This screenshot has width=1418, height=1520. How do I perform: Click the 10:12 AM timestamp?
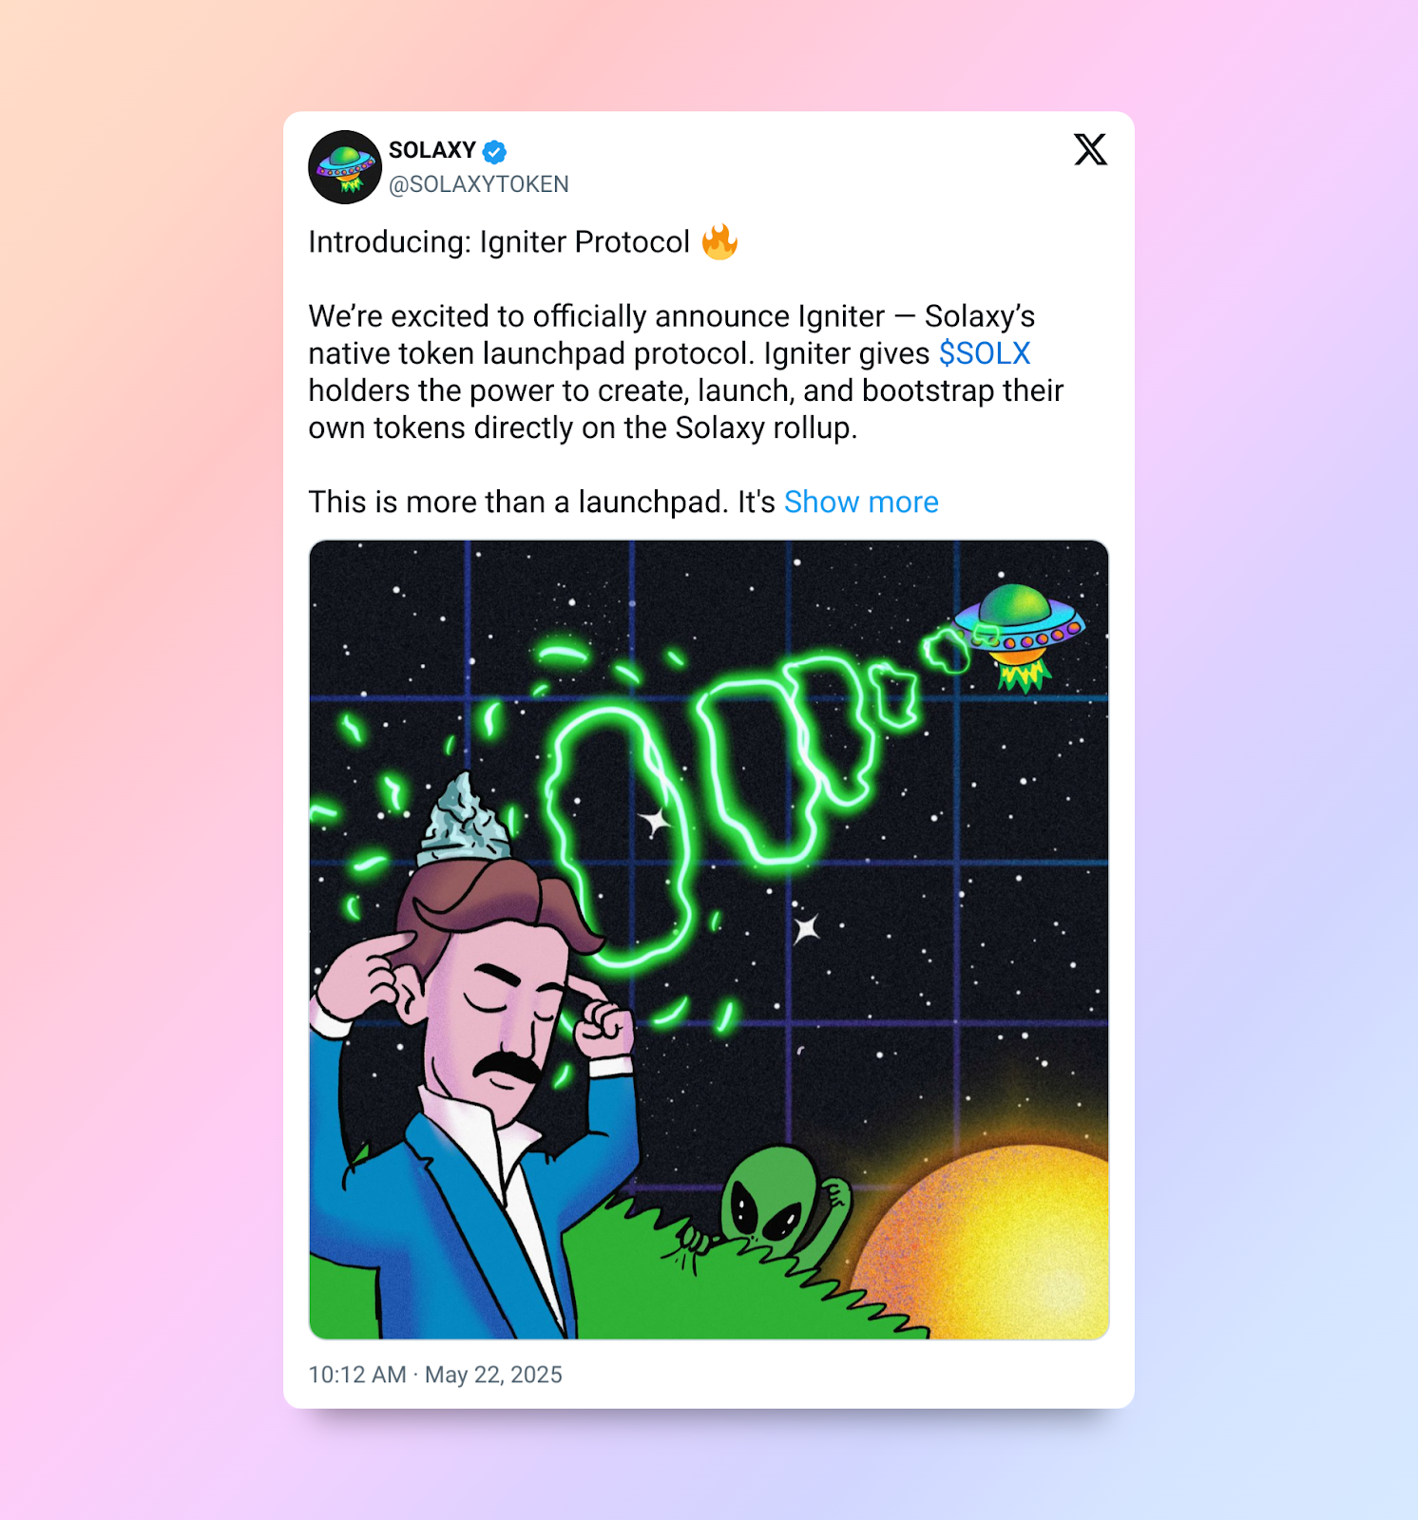click(x=357, y=1375)
